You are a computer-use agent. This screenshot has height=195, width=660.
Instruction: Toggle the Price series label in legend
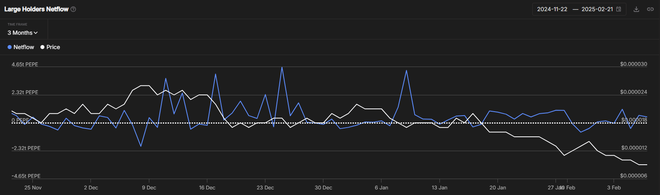(x=53, y=47)
